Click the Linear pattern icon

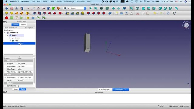click(x=72, y=13)
